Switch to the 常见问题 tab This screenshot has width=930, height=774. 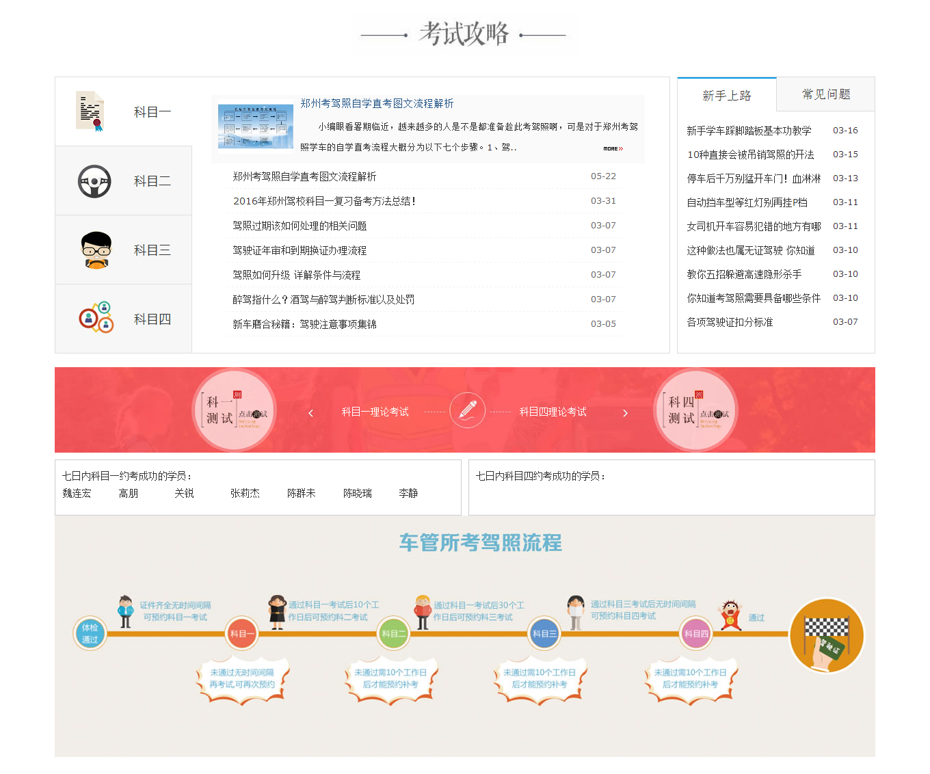[x=825, y=94]
